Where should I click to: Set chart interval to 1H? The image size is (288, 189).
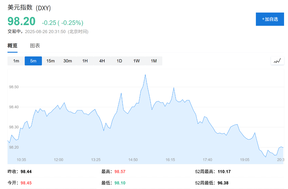pyautogui.click(x=85, y=61)
